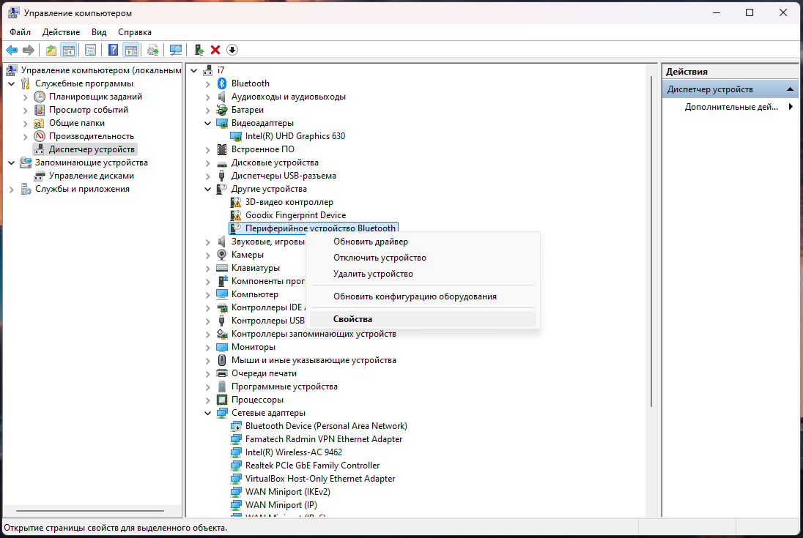803x538 pixels.
Task: Click the device list vertical scrollbar
Action: pyautogui.click(x=651, y=240)
